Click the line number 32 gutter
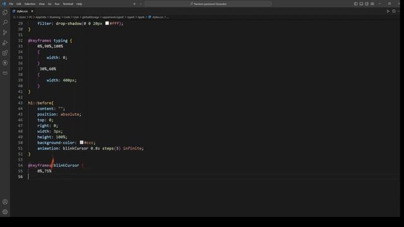The width and height of the screenshot is (404, 227). (20, 40)
